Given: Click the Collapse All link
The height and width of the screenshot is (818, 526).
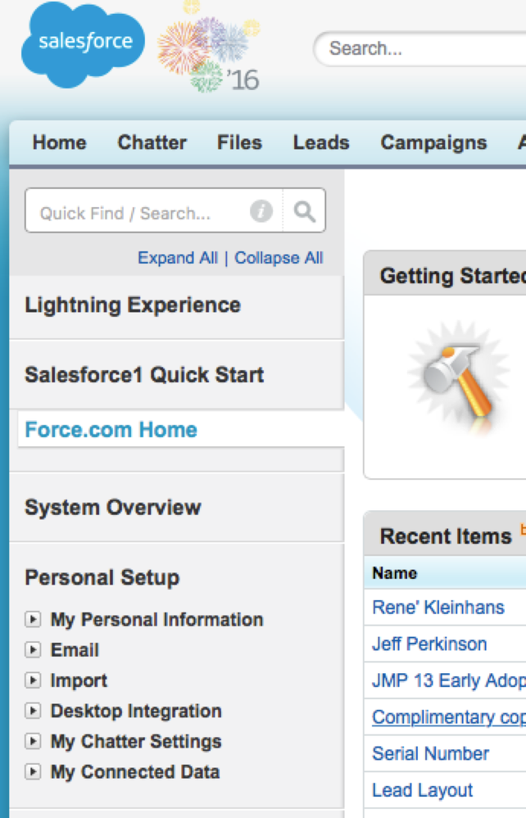Looking at the screenshot, I should (279, 258).
